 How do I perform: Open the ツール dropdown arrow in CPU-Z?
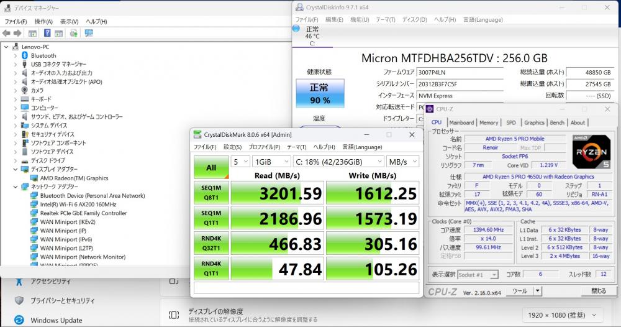click(537, 291)
